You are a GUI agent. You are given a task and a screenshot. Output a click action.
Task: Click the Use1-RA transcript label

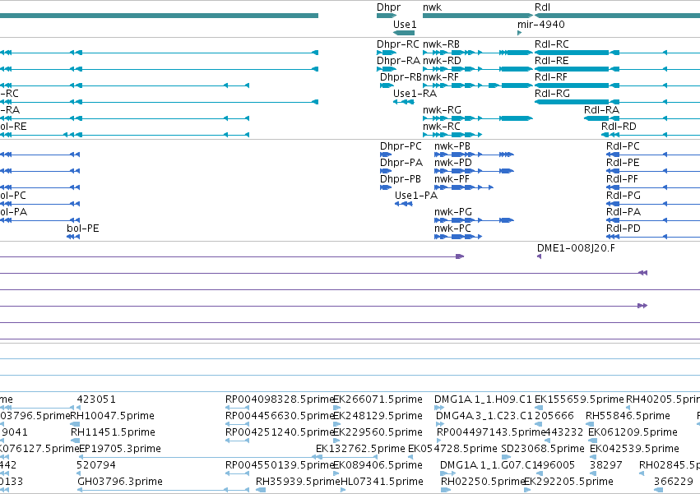(415, 94)
